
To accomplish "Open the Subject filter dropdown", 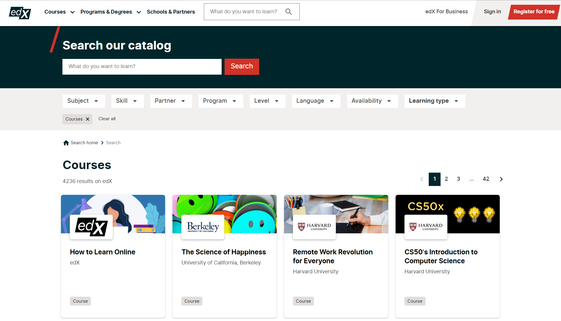I will pyautogui.click(x=83, y=101).
